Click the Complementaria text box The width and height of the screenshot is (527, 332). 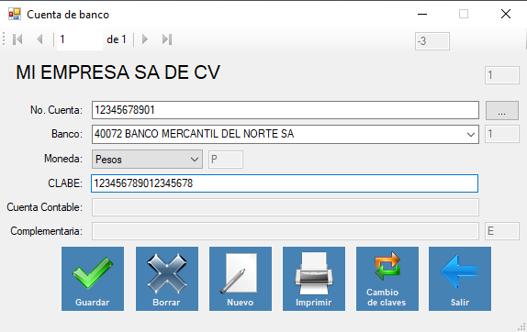coord(286,231)
